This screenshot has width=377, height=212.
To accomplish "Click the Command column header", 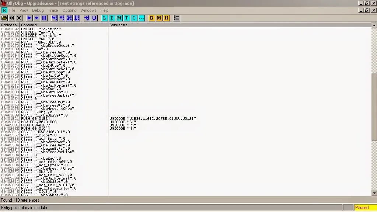I will click(x=64, y=25).
